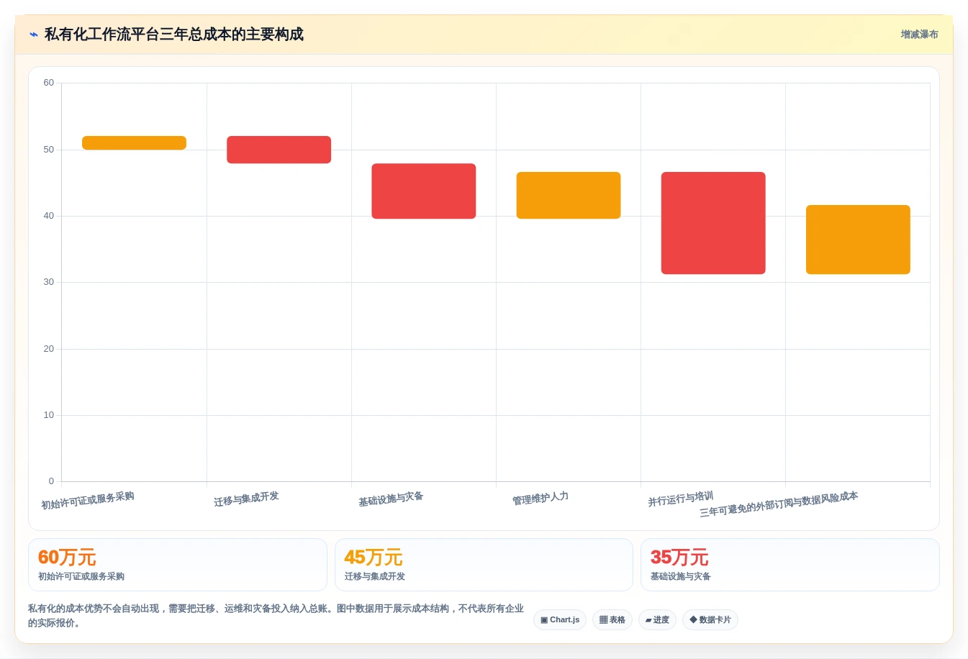This screenshot has height=659, width=968.
Task: Click the y-axis value 60
Action: [x=48, y=83]
